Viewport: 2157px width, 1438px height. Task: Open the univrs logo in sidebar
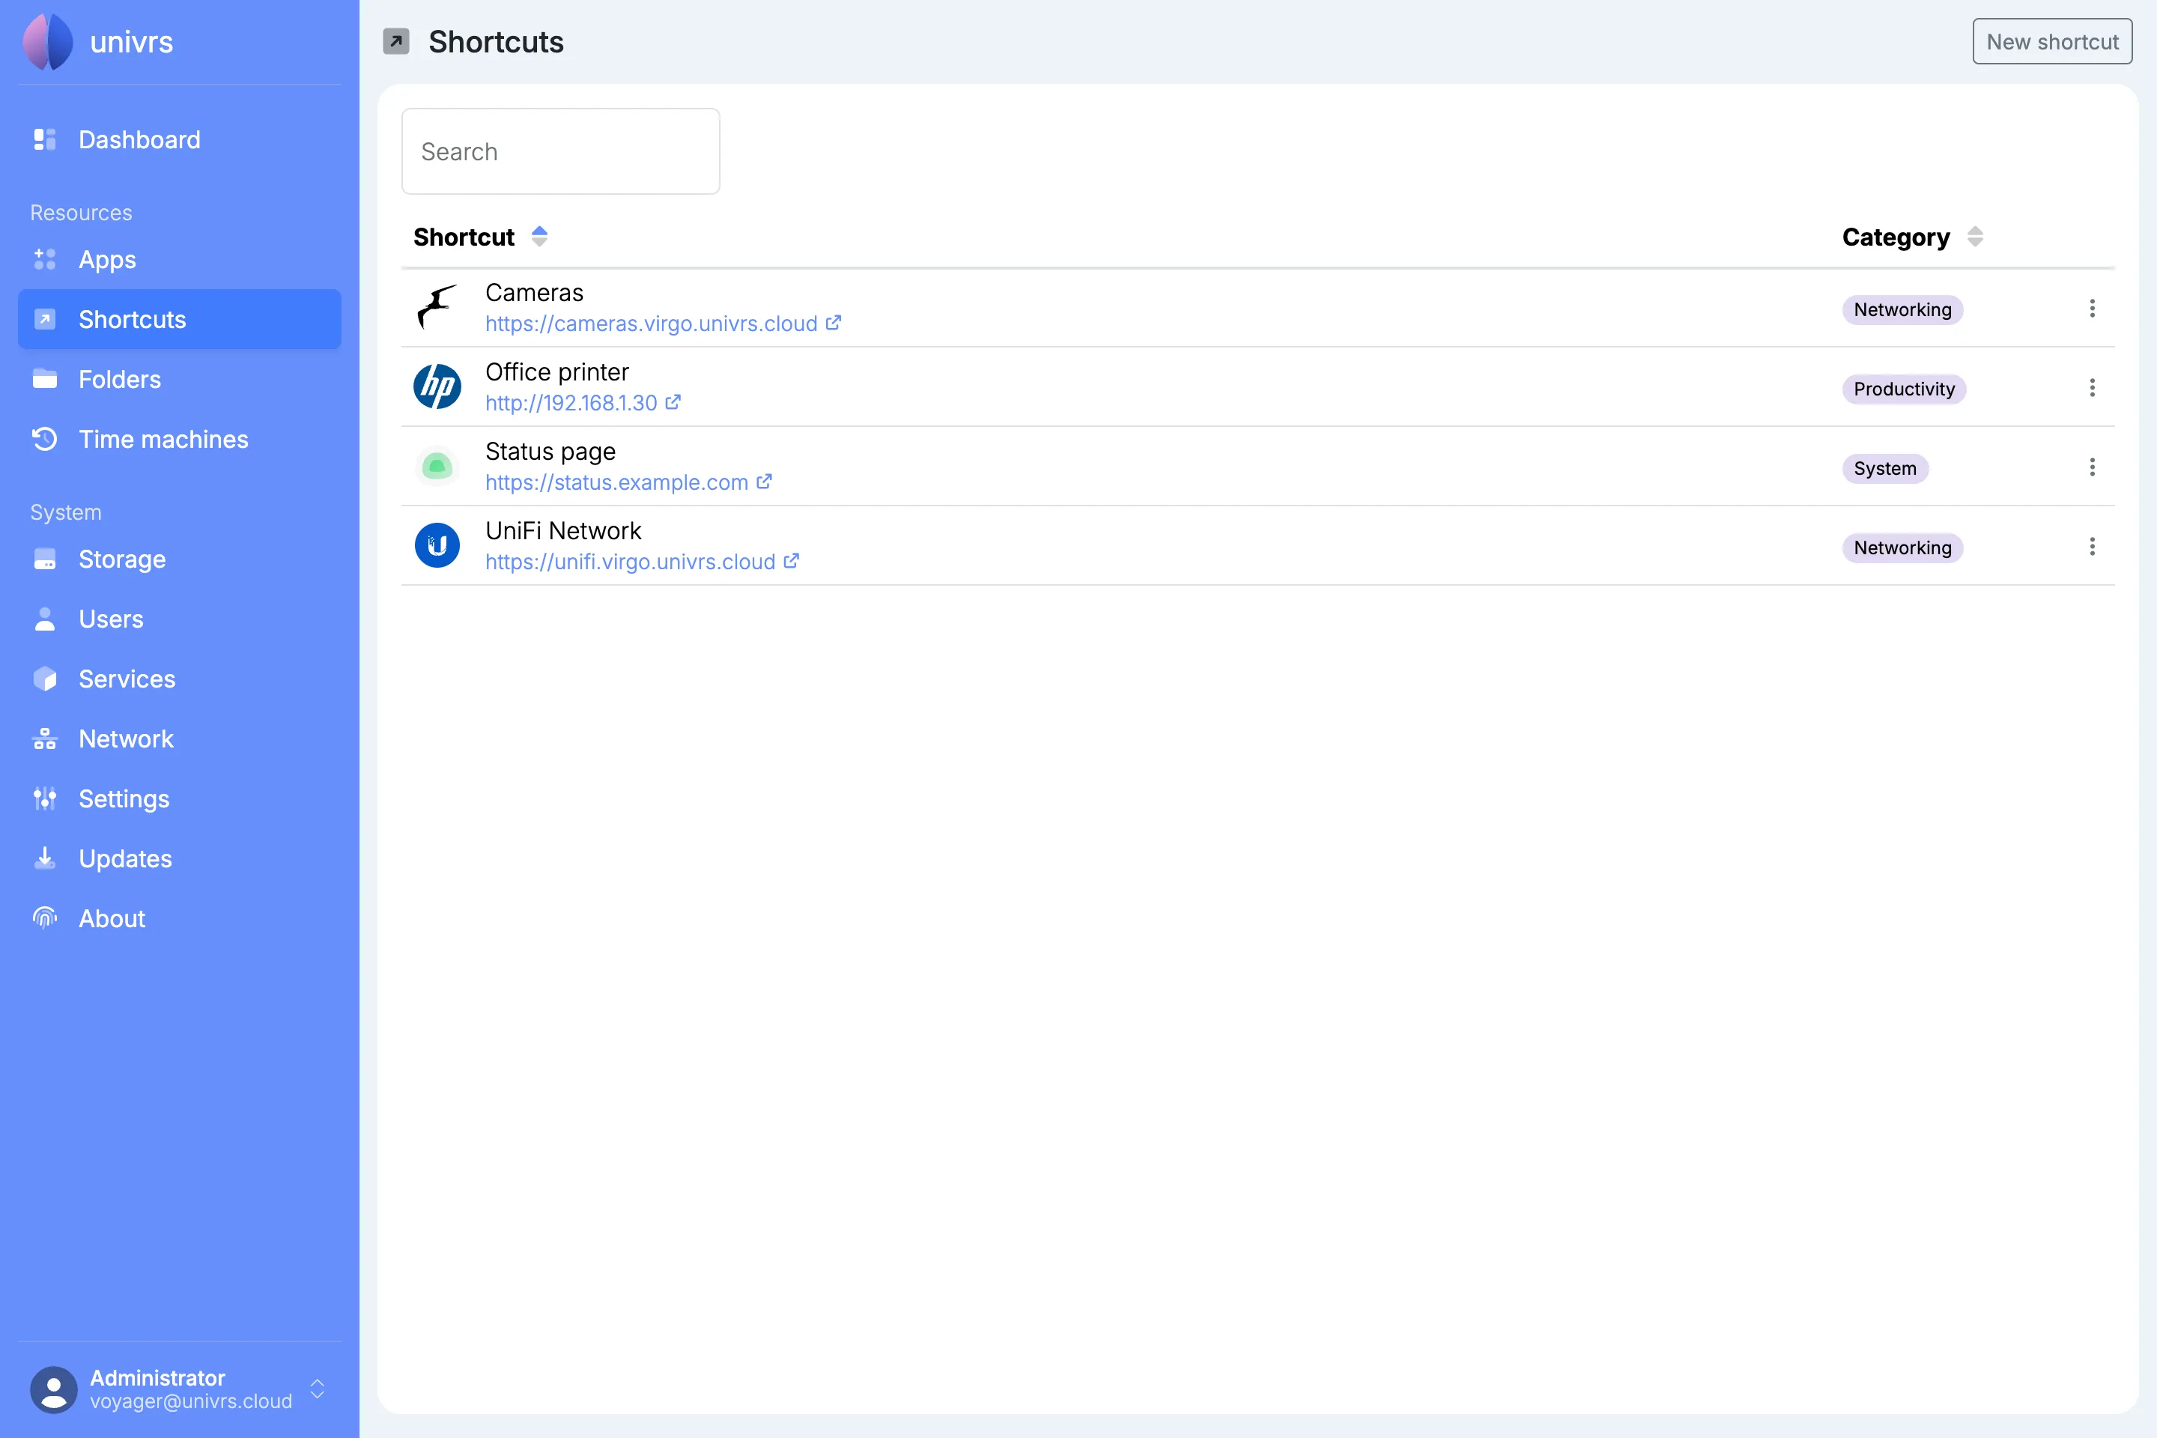[48, 42]
